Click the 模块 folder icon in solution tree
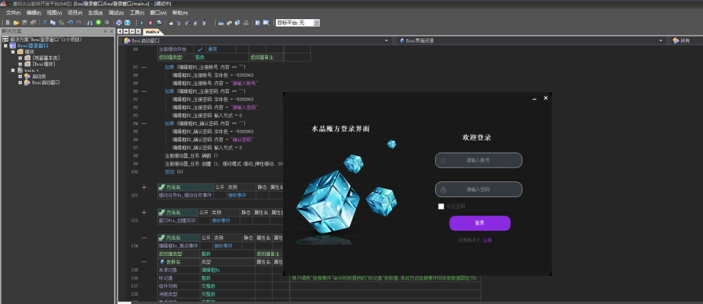This screenshot has height=304, width=703. point(20,52)
